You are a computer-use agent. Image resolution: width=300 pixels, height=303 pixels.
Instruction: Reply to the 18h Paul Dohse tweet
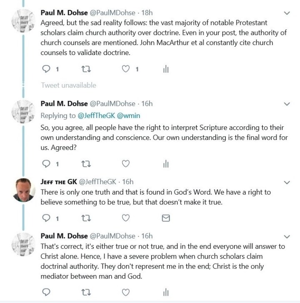tap(46, 69)
